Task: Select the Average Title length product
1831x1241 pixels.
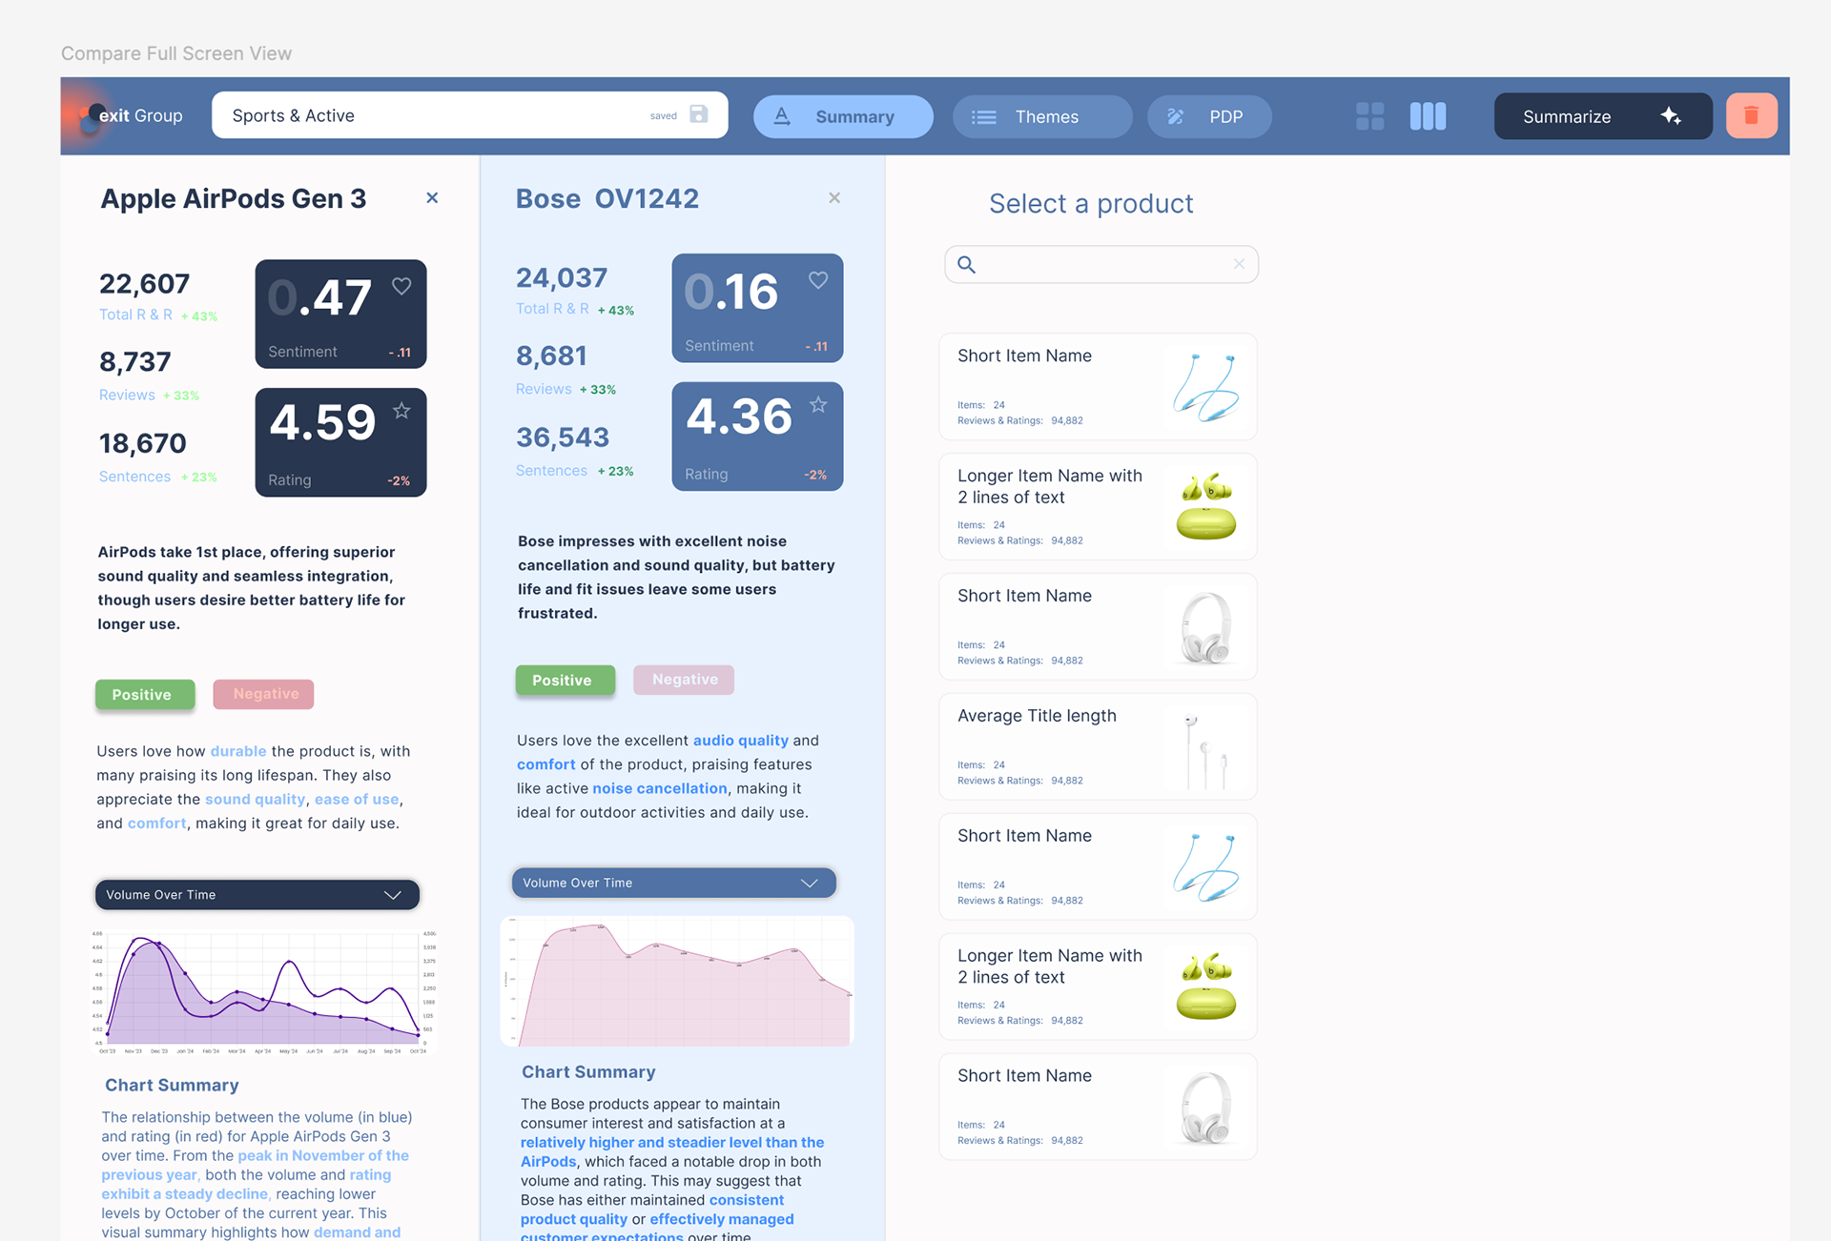Action: click(1098, 746)
